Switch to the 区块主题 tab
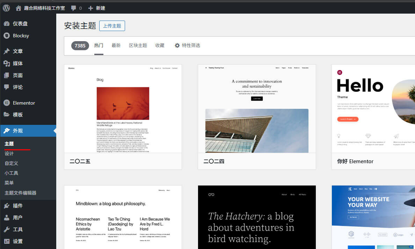 coord(138,45)
